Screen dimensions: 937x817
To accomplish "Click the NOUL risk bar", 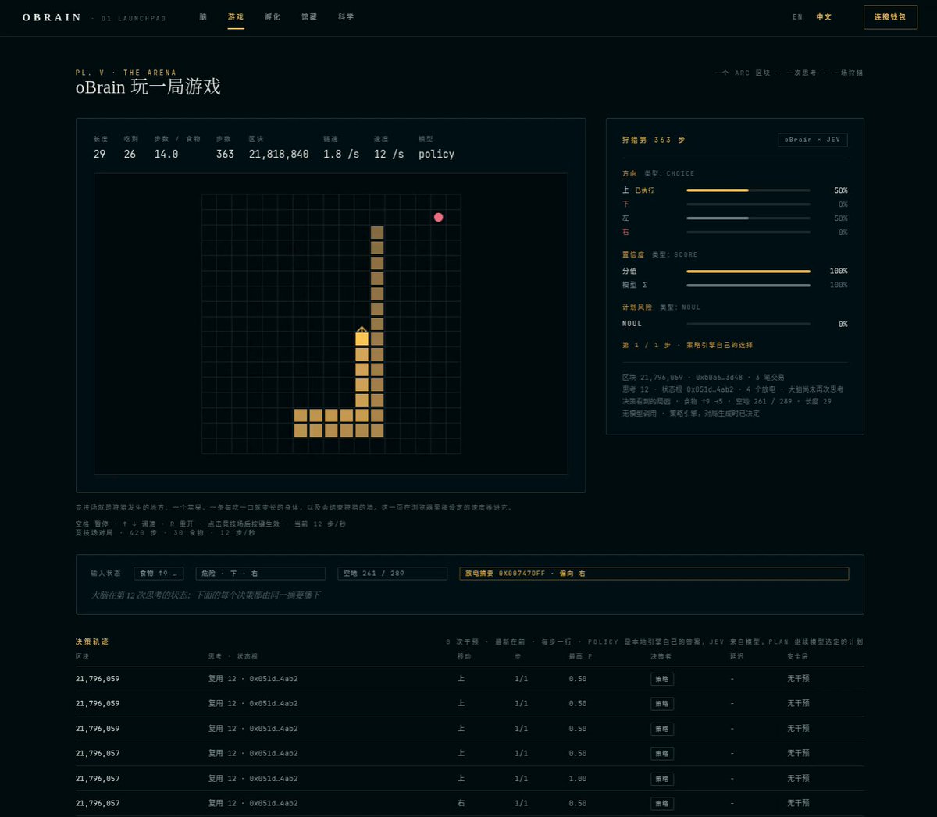I will tap(748, 324).
